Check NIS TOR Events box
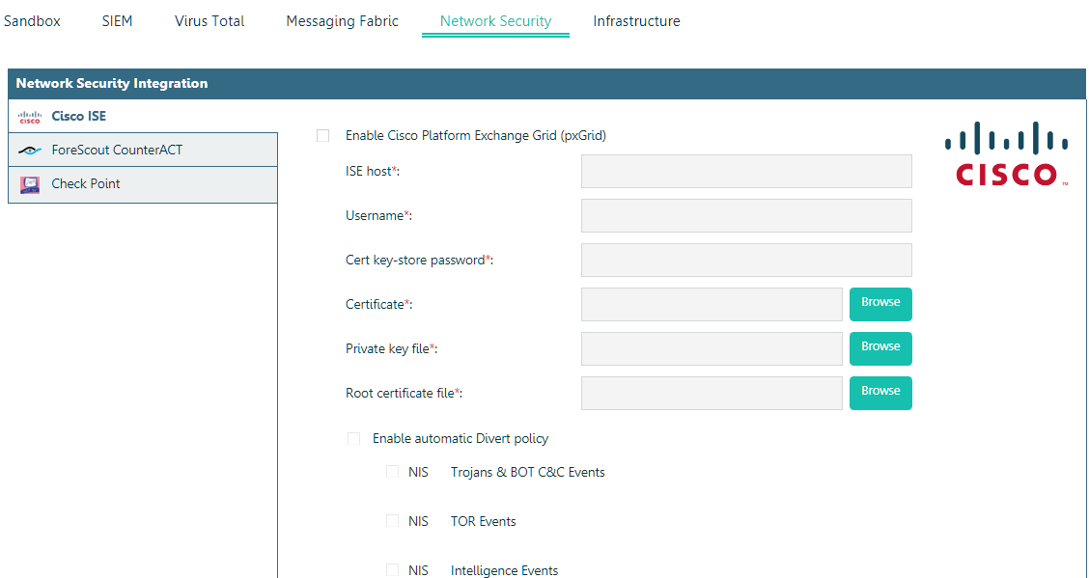1089x578 pixels. (x=393, y=521)
